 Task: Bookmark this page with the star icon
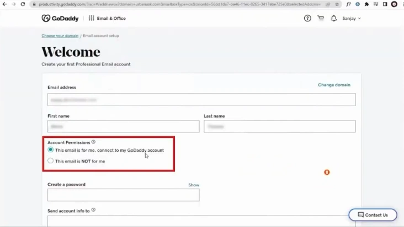337,4
